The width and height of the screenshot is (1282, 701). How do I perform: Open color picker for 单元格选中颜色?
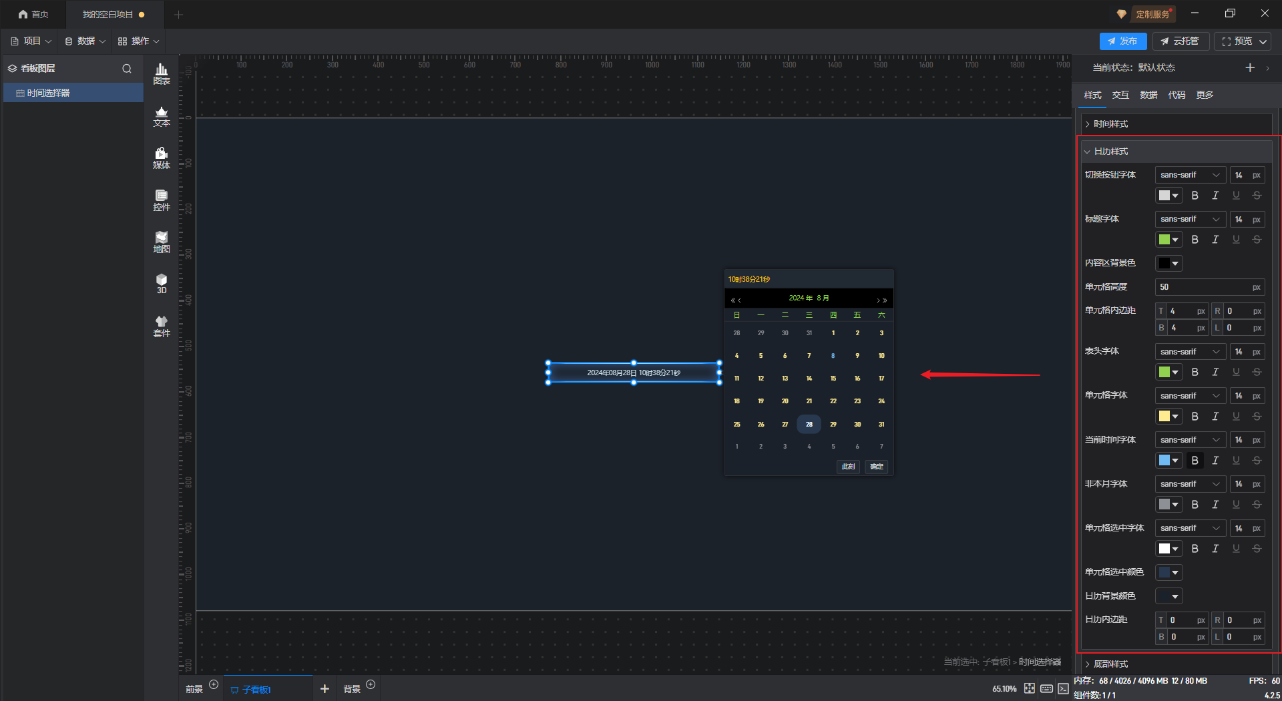click(1169, 572)
